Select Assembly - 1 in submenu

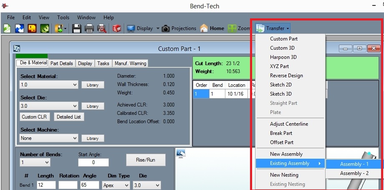tap(354, 164)
